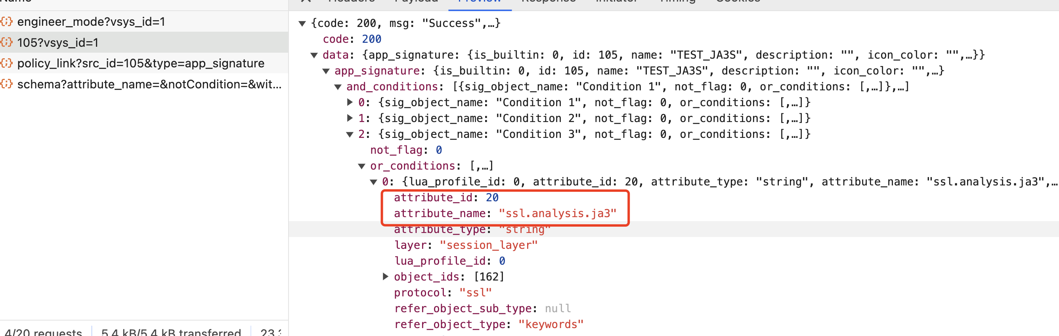This screenshot has height=336, width=1059.
Task: Click the "session_layer" layer value
Action: coord(488,245)
